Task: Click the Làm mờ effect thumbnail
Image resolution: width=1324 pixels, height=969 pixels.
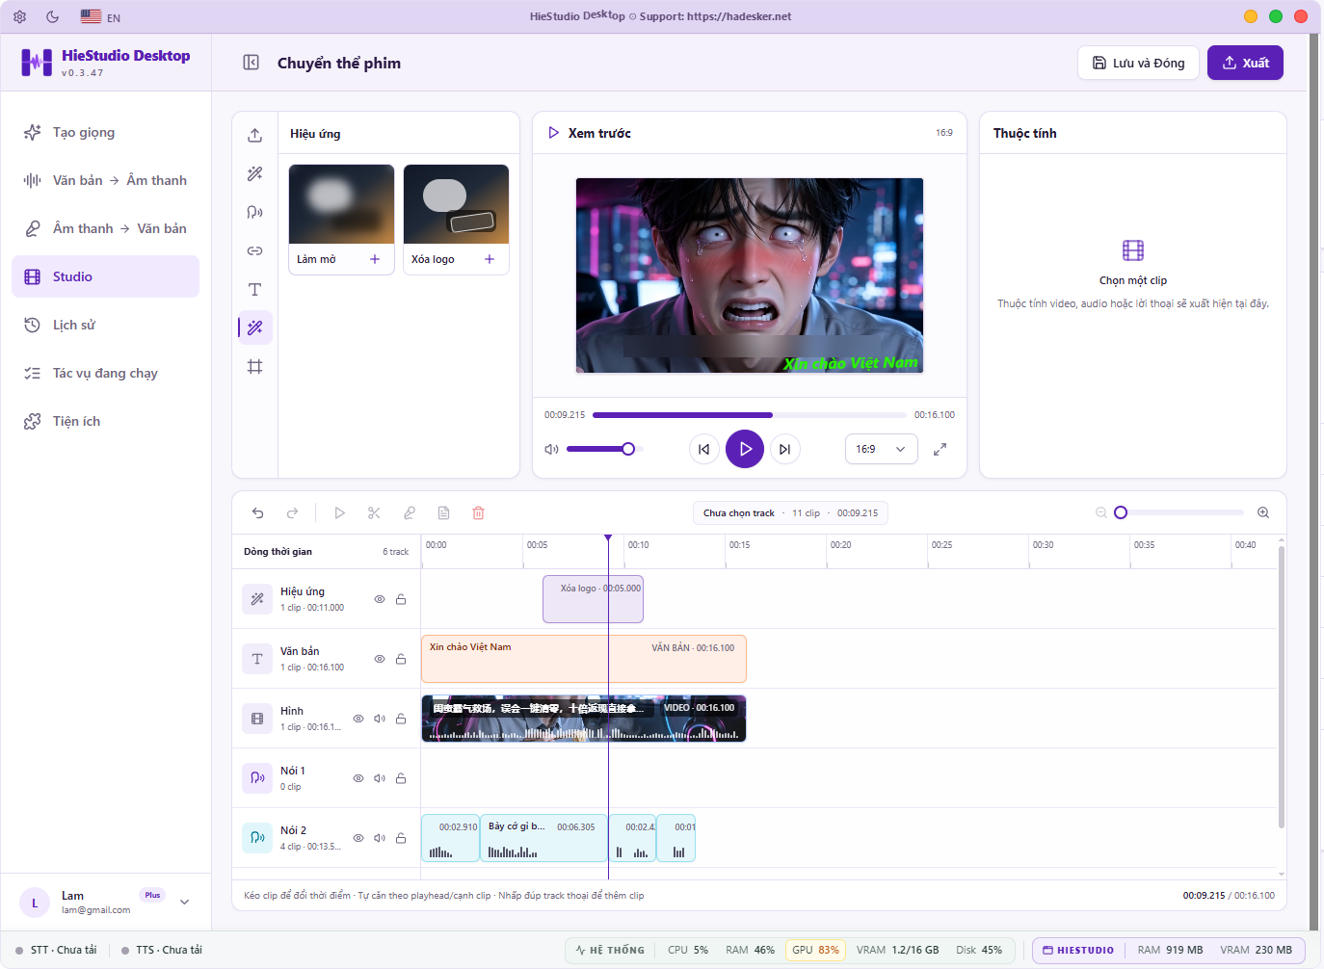Action: (x=342, y=204)
